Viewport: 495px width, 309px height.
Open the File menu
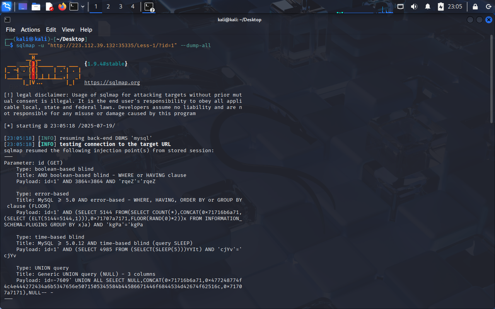click(10, 30)
